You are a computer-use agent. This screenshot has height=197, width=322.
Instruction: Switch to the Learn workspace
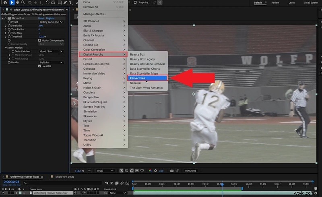[x=291, y=2]
